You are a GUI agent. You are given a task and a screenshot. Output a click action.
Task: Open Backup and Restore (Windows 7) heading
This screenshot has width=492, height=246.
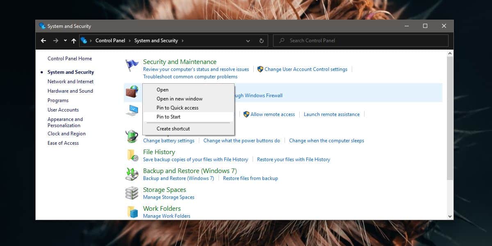(190, 171)
